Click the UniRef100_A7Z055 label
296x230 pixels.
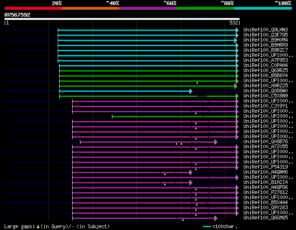[x=265, y=147]
